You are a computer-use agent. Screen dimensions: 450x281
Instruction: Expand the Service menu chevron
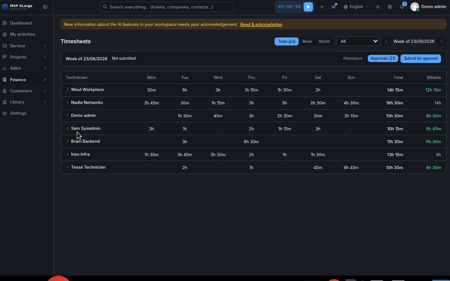45,46
